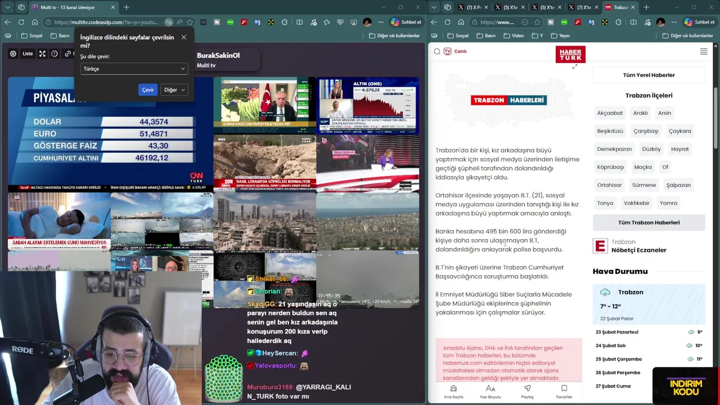Select Yomra district
Image resolution: width=720 pixels, height=405 pixels.
point(668,203)
